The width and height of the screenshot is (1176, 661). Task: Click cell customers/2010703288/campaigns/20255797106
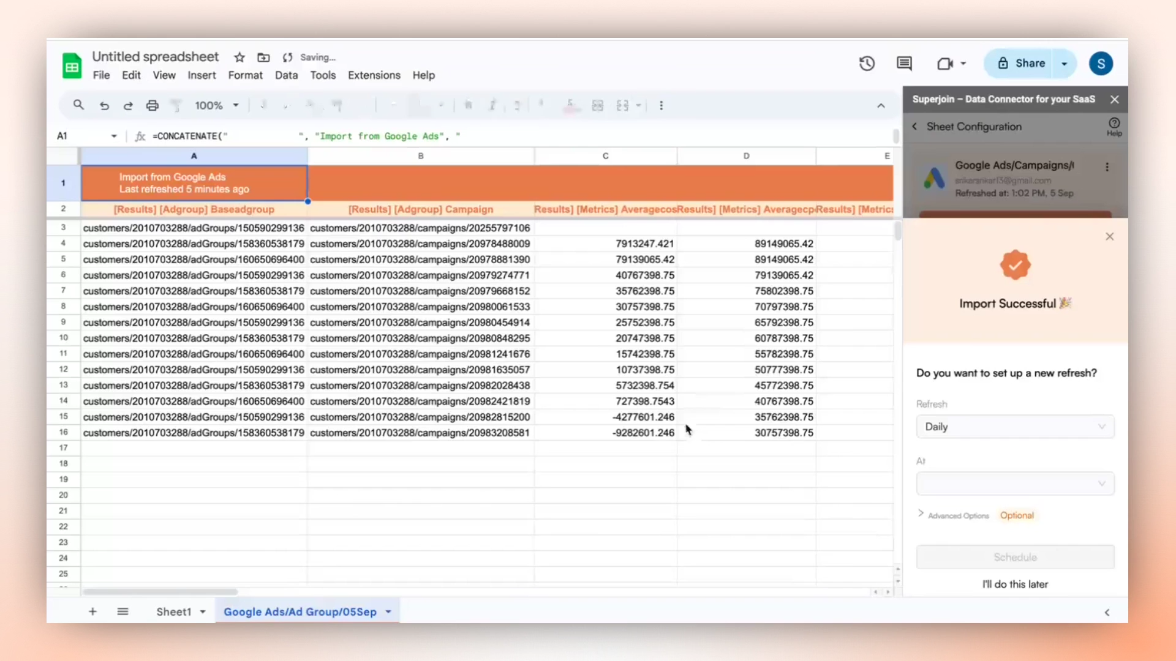[x=421, y=228]
